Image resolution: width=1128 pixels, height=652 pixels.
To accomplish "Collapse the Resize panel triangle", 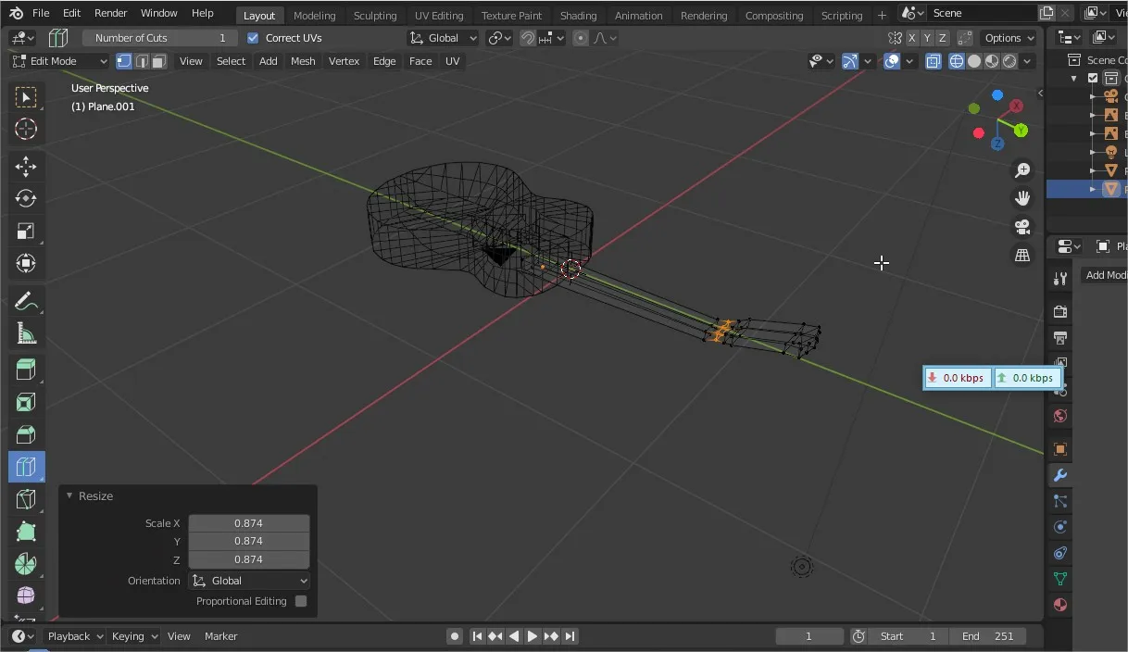I will click(x=69, y=496).
